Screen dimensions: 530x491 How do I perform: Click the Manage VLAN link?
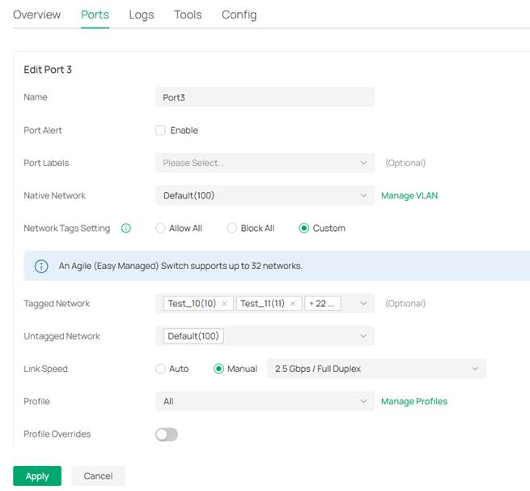click(409, 195)
